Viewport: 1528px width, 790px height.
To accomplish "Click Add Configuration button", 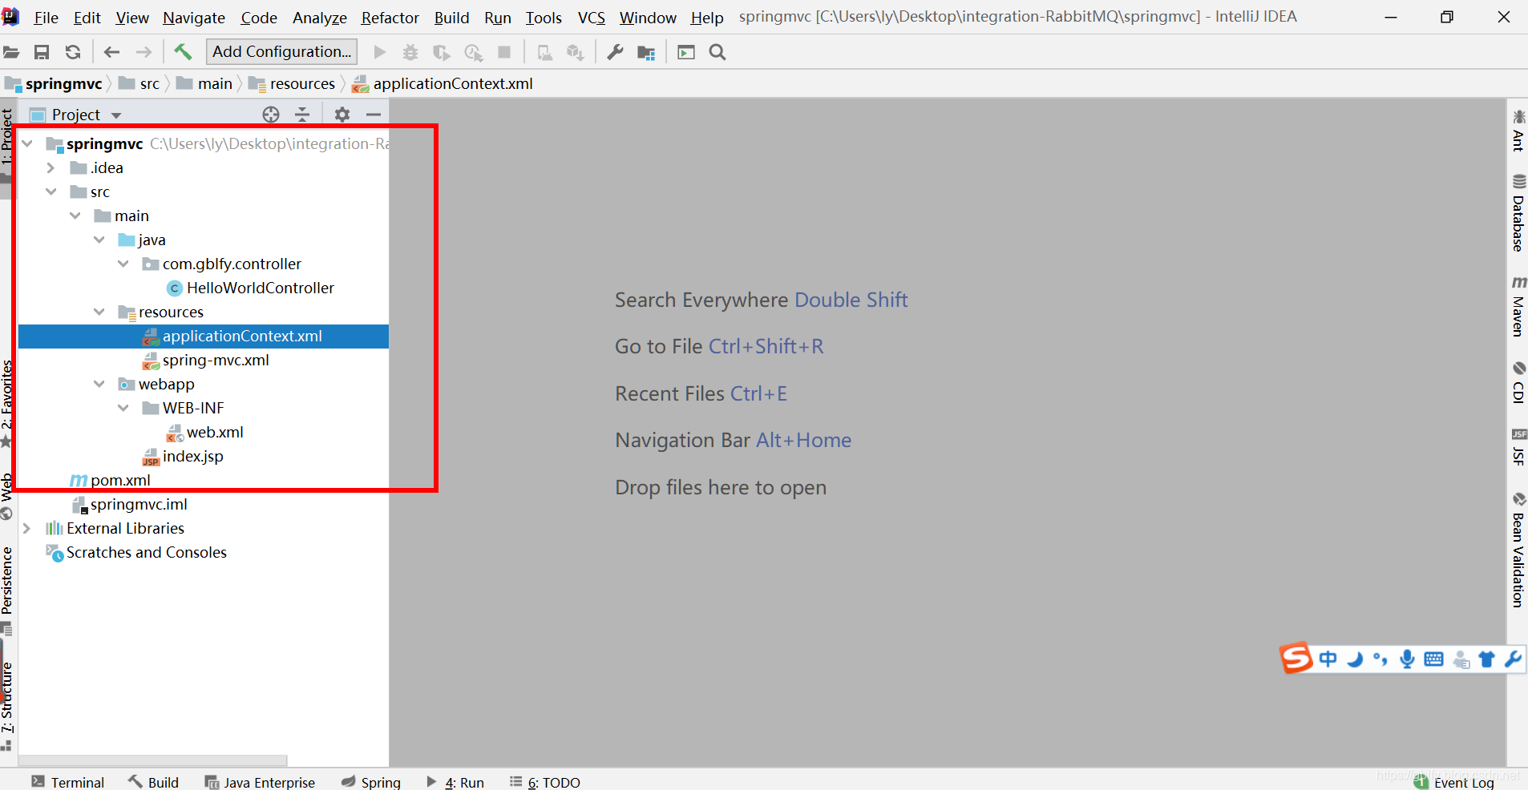I will pyautogui.click(x=282, y=52).
